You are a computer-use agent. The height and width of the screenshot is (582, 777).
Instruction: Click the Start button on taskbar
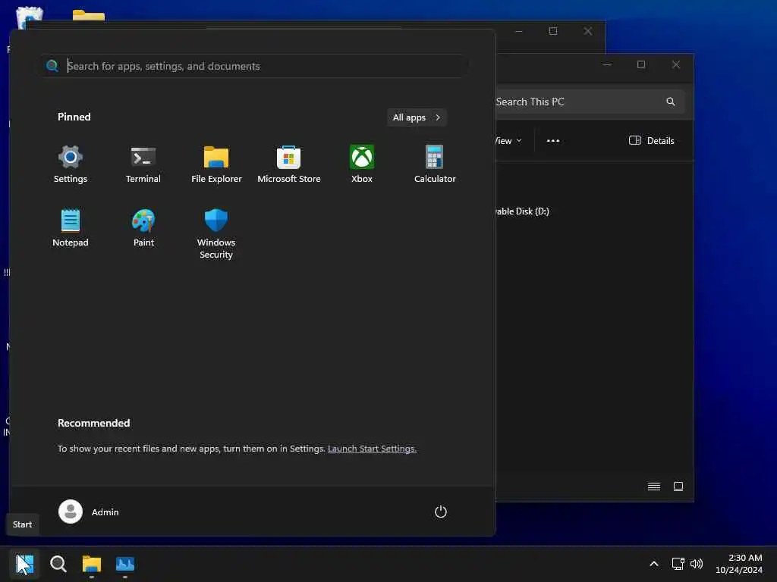pyautogui.click(x=25, y=564)
